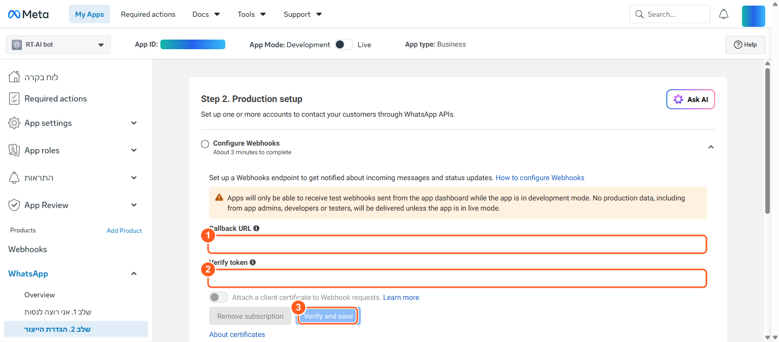Viewport: 779px width, 342px height.
Task: Open the My Apps tab
Action: pyautogui.click(x=89, y=14)
